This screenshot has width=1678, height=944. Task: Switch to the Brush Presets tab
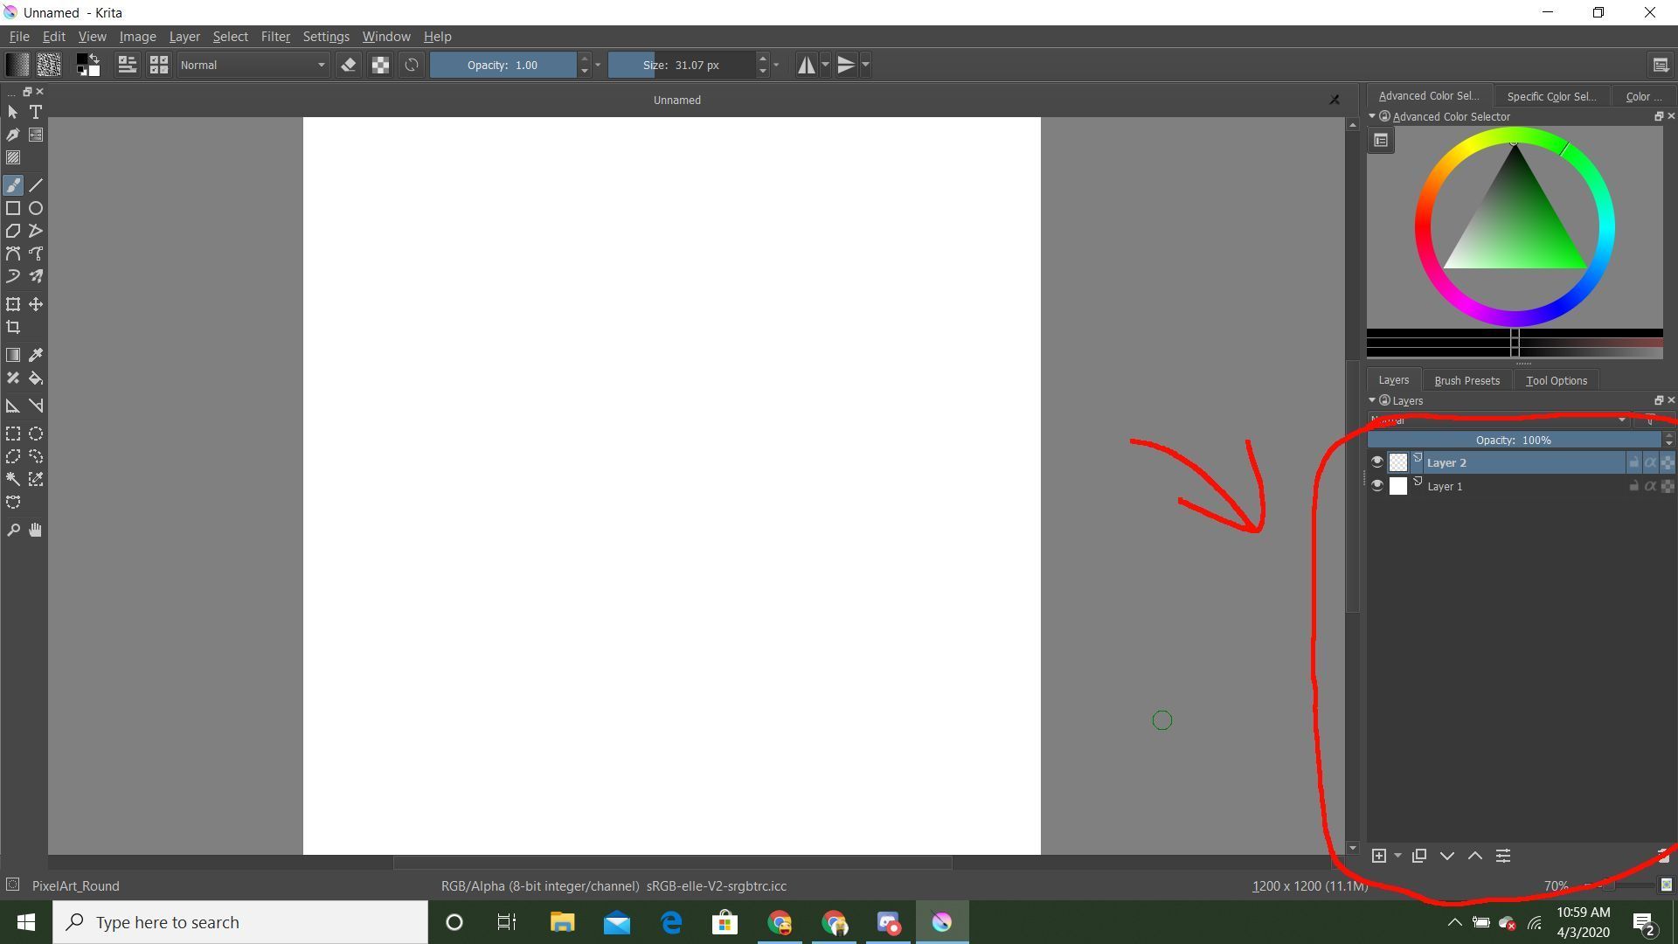pos(1467,379)
